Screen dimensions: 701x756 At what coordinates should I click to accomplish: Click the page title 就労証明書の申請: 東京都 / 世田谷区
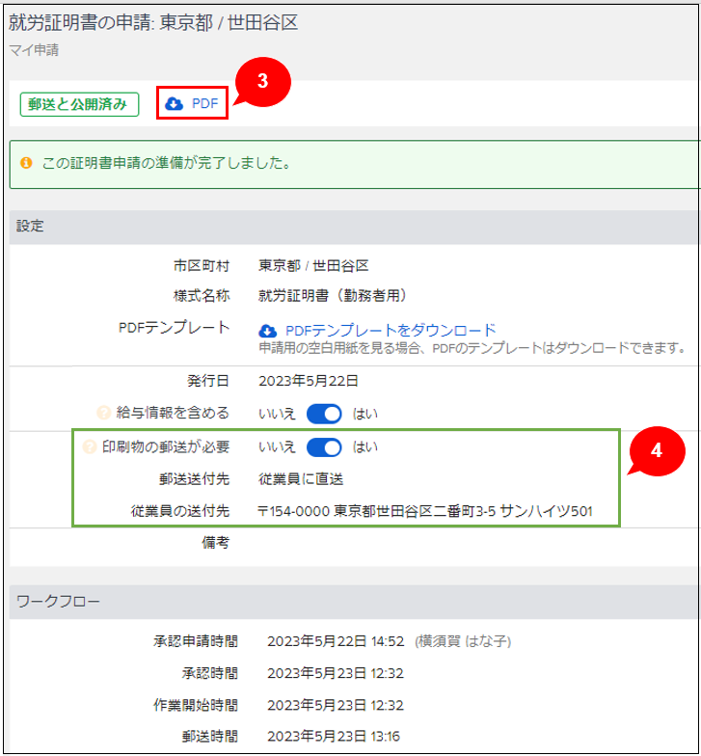[153, 23]
